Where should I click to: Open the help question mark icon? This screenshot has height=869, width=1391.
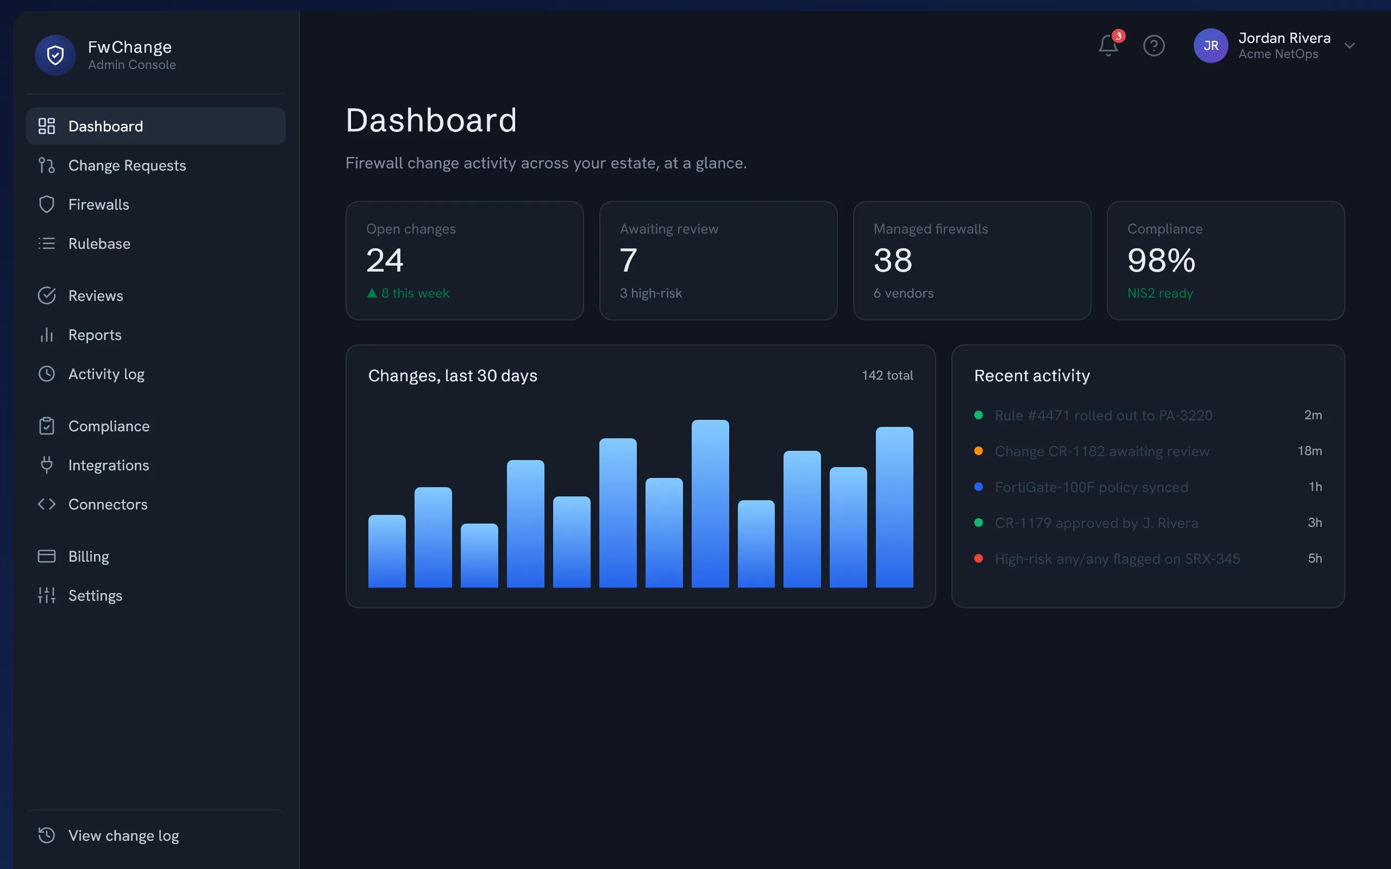1154,46
